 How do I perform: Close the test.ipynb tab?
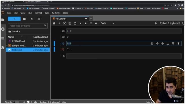pyautogui.click(x=86, y=18)
